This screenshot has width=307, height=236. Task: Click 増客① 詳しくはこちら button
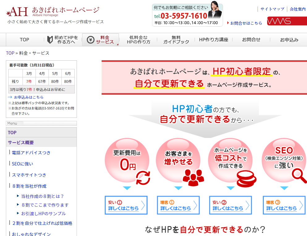178,205
